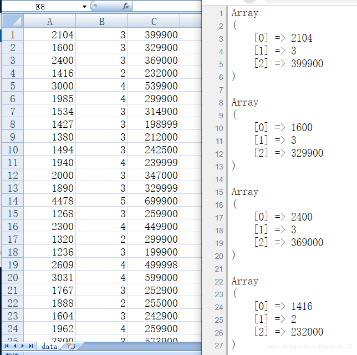Screen dimensions: 357x355
Task: Click cell B4 containing 2
Action: [101, 73]
